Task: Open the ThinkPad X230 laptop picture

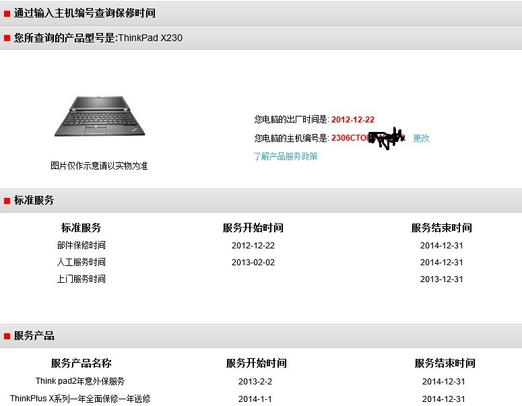Action: click(99, 116)
